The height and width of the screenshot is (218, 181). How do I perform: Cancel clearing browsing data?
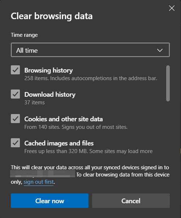pos(131,201)
